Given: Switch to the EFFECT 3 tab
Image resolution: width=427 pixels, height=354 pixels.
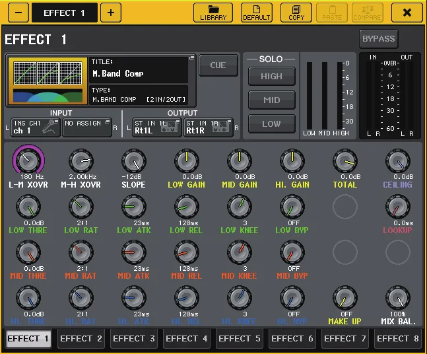Looking at the screenshot, I should (x=134, y=338).
